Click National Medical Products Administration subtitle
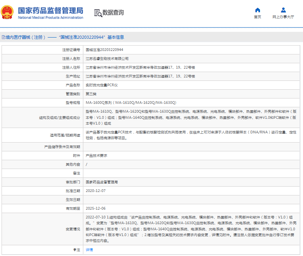 coord(50,18)
